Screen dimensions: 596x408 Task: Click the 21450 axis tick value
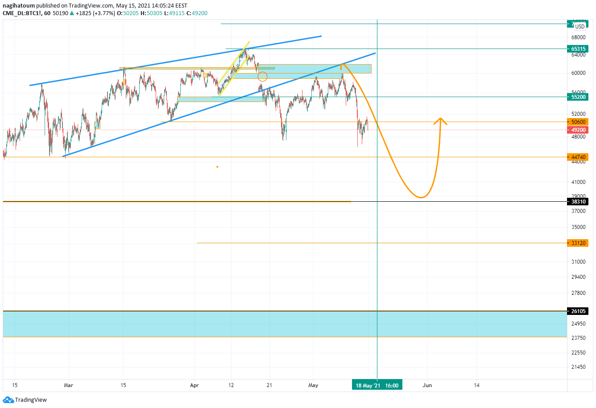[579, 367]
